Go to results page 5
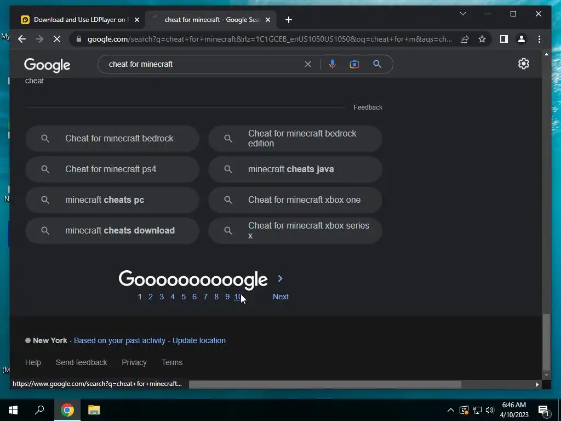 coord(184,297)
